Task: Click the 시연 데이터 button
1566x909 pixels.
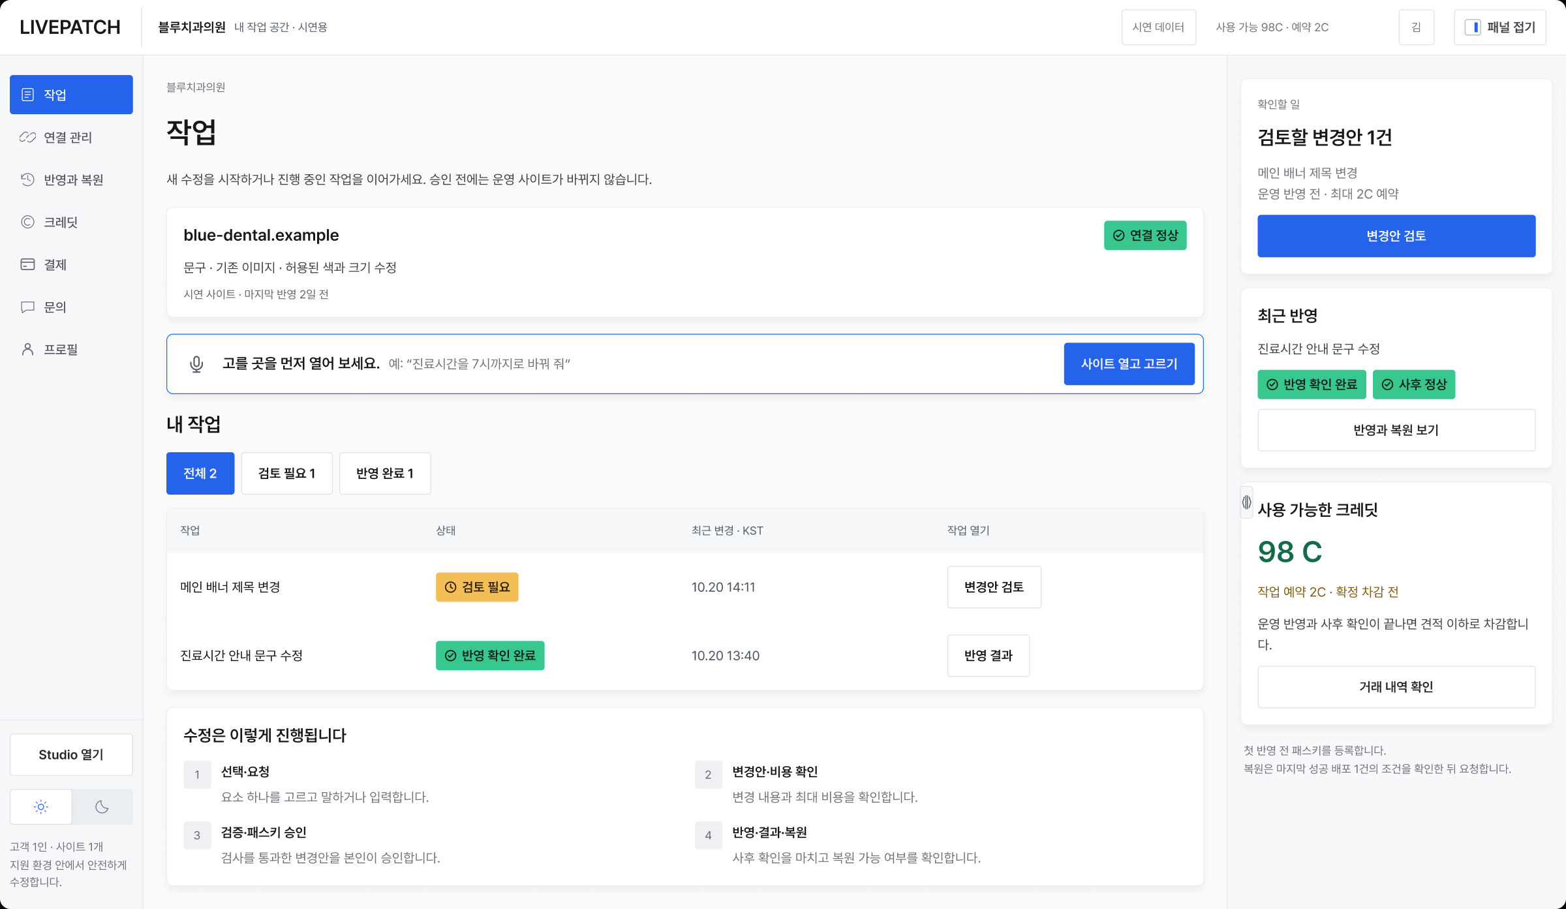Action: pos(1159,27)
